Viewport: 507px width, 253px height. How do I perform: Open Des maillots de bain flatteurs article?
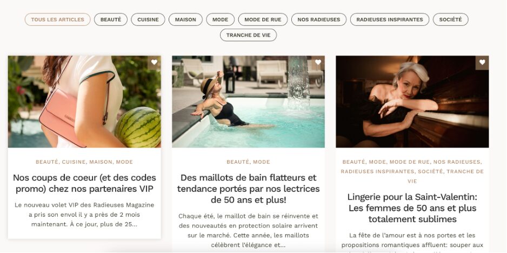point(248,189)
